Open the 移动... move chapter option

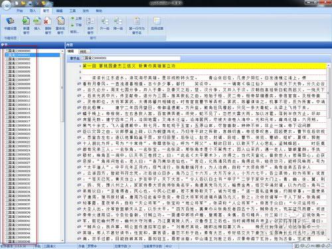[x=74, y=32]
